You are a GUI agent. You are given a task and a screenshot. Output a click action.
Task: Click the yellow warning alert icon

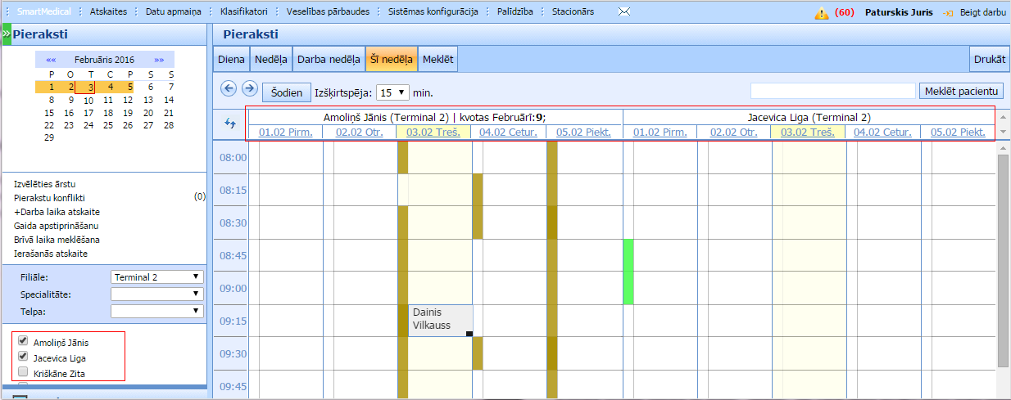(821, 13)
